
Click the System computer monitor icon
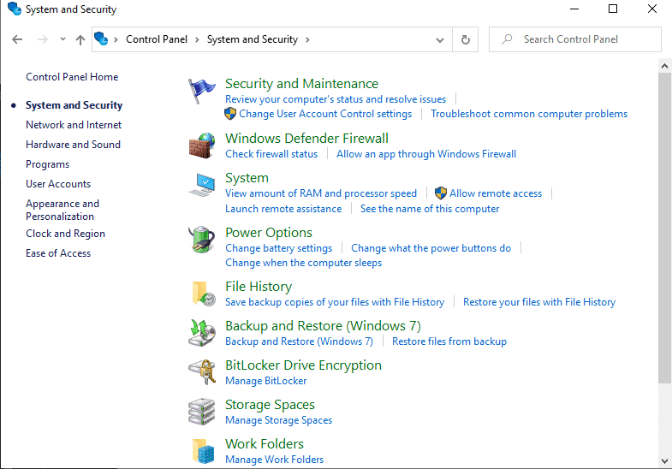pos(201,185)
